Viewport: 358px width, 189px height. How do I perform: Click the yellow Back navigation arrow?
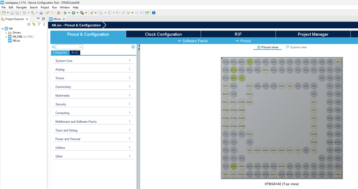coord(128,13)
